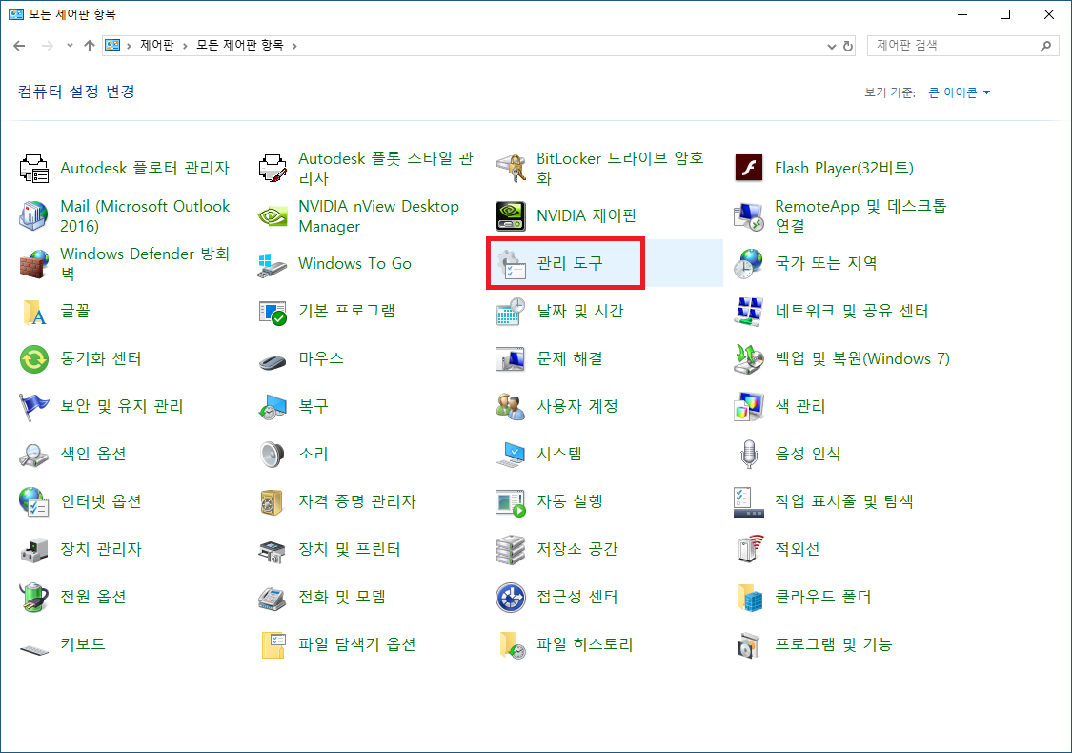Image resolution: width=1072 pixels, height=753 pixels.
Task: Click the Control Panel icon in address bar
Action: (112, 45)
